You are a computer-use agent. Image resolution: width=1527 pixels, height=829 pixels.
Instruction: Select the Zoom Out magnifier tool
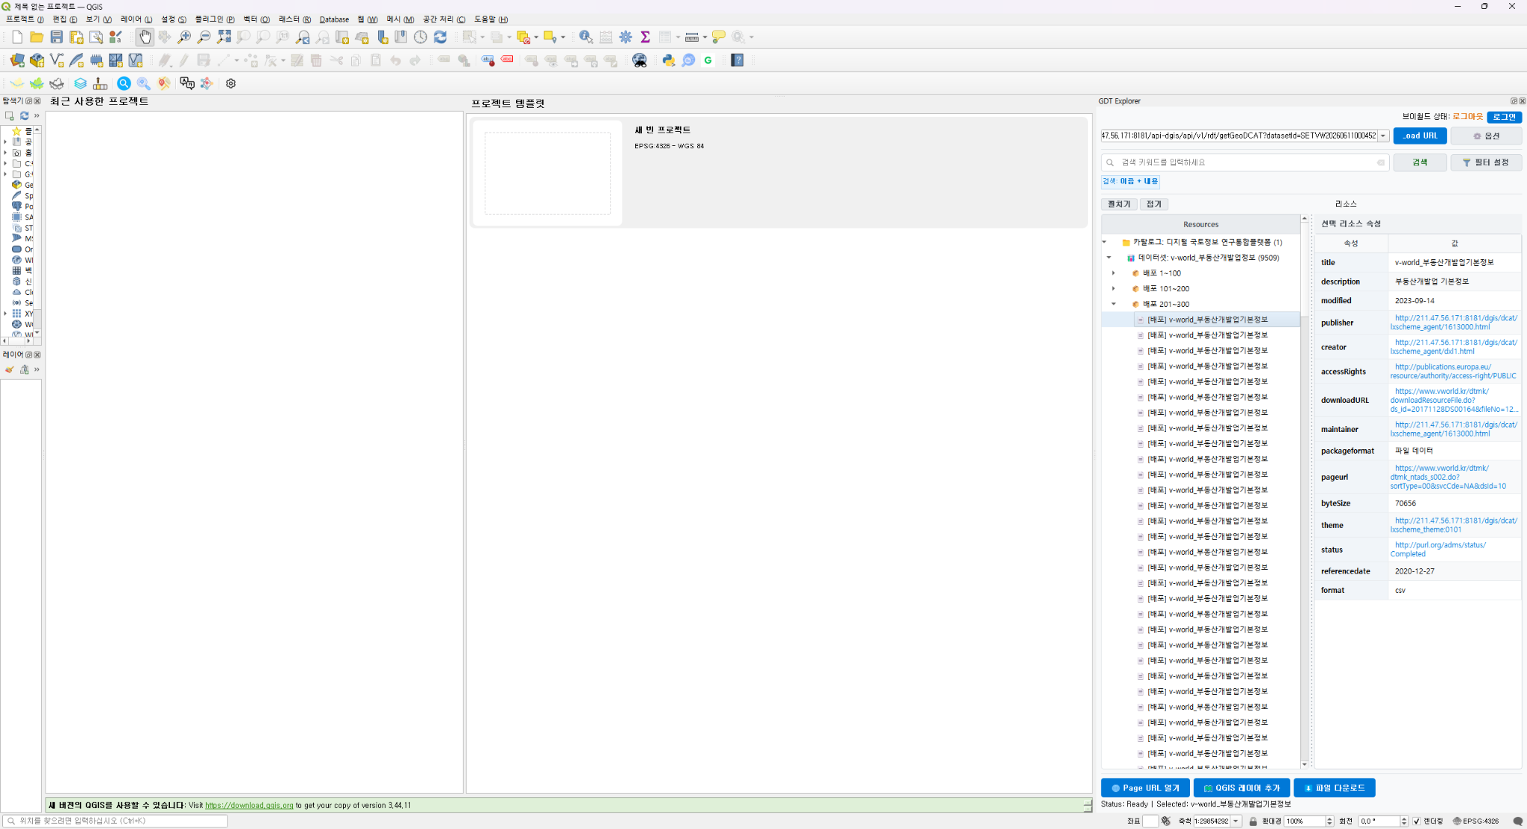click(x=204, y=37)
